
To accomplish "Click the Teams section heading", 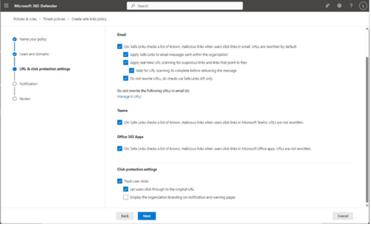I will tap(122, 110).
